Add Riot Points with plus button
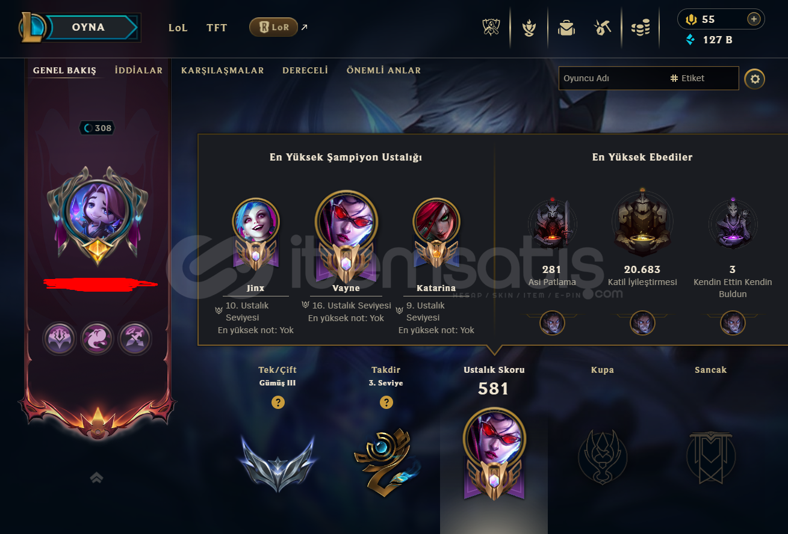 754,19
